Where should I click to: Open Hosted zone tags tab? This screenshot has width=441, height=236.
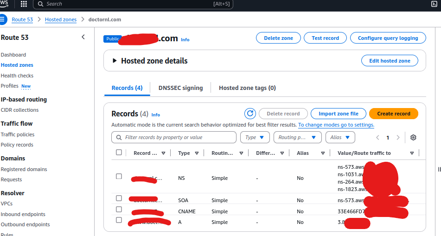(x=247, y=88)
